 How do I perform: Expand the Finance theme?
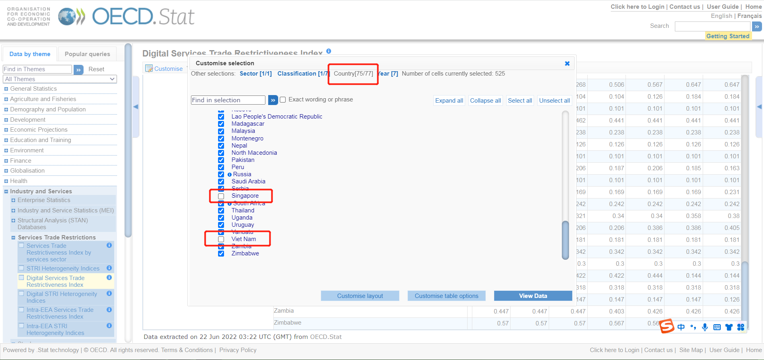6,161
